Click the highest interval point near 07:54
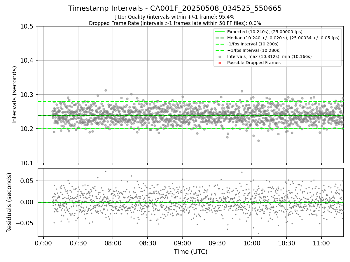The height and width of the screenshot is (262, 350). click(106, 90)
